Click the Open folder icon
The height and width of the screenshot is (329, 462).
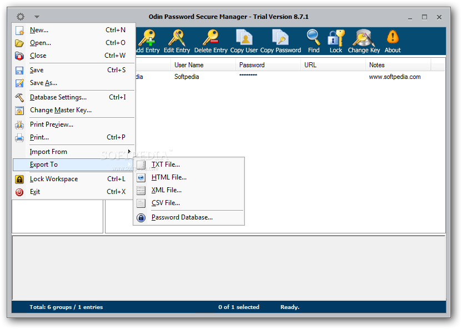19,43
